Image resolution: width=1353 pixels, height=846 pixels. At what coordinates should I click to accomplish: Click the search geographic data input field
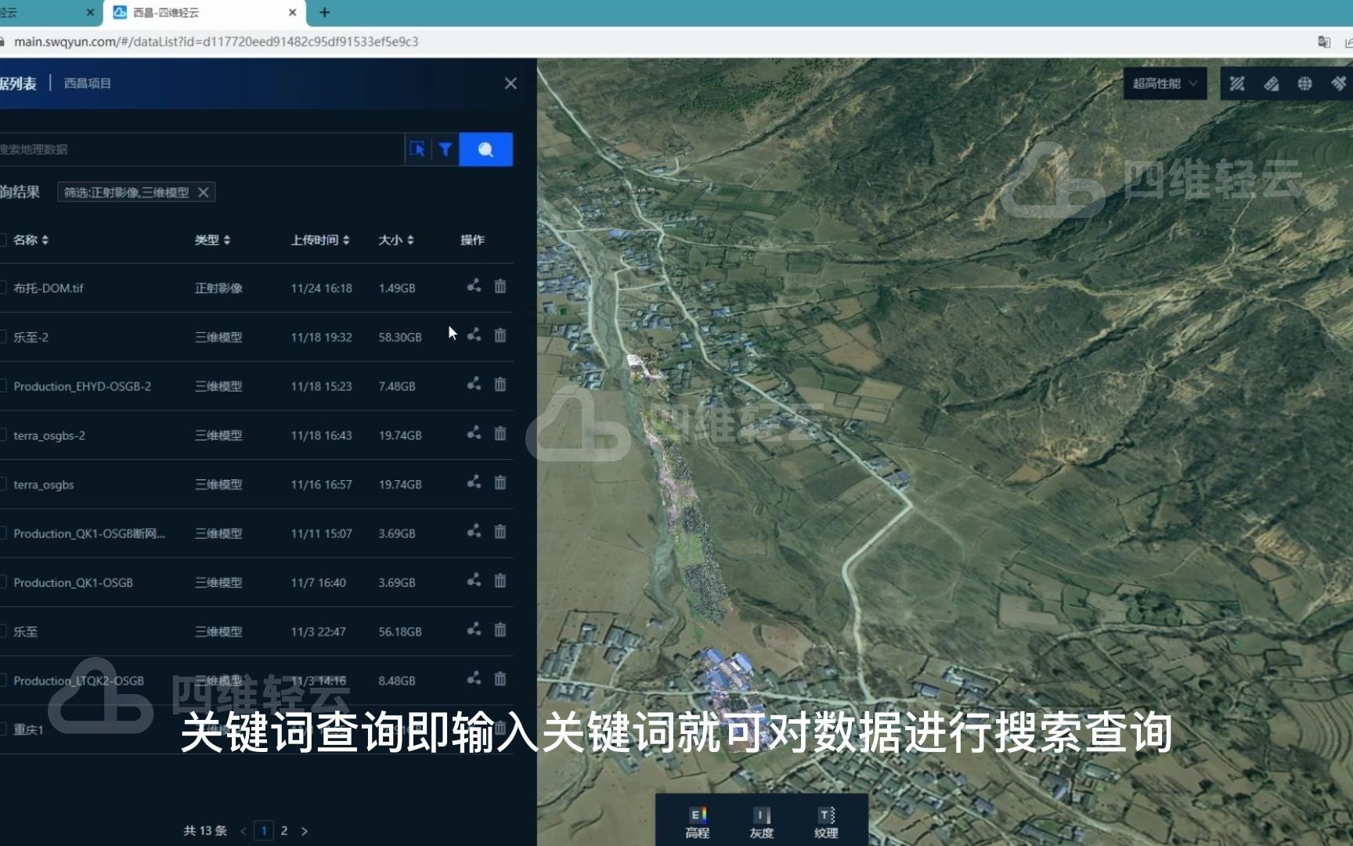[200, 149]
